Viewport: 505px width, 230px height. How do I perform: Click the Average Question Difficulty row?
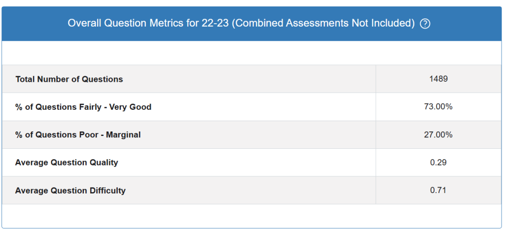252,190
